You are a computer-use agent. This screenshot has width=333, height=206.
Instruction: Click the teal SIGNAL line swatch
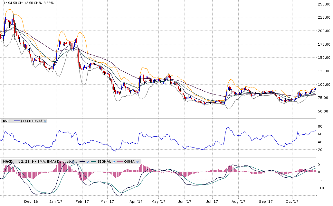pyautogui.click(x=94, y=161)
